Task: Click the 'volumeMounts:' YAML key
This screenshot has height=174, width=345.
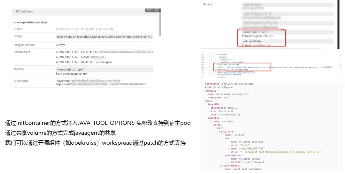Action: pyautogui.click(x=234, y=155)
